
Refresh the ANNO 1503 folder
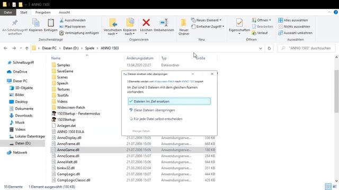[269, 48]
